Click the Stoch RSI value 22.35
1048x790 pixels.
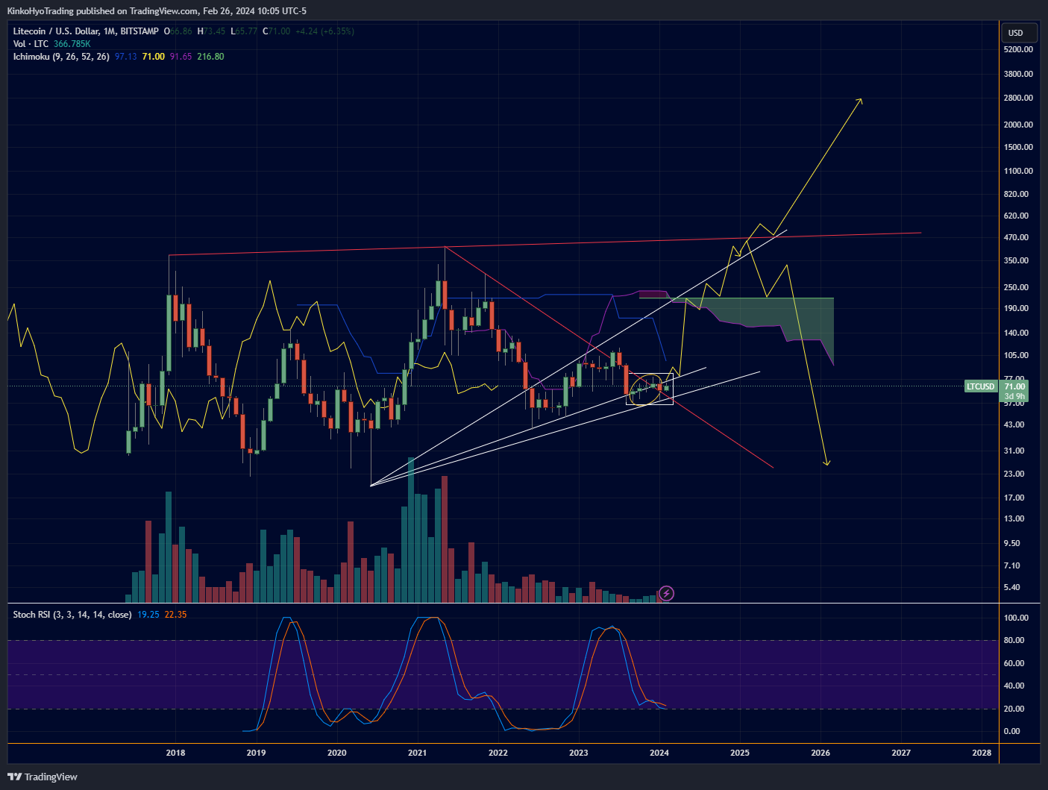(176, 615)
